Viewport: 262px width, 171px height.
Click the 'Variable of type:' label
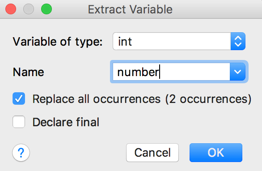[58, 42]
